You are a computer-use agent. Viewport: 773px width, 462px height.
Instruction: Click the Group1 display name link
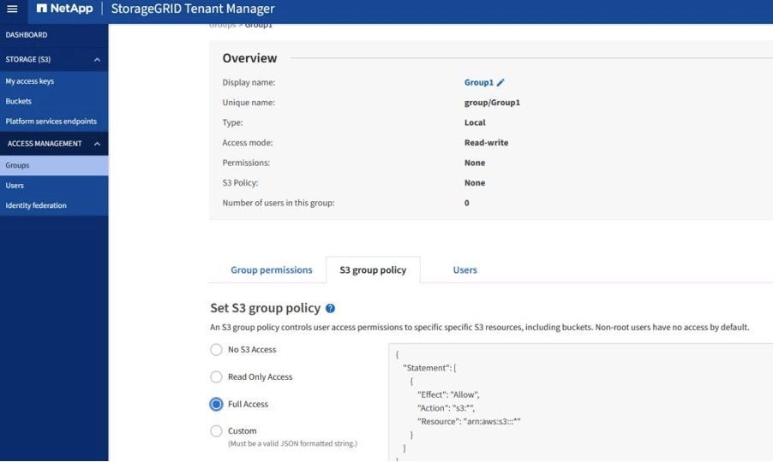pos(478,83)
